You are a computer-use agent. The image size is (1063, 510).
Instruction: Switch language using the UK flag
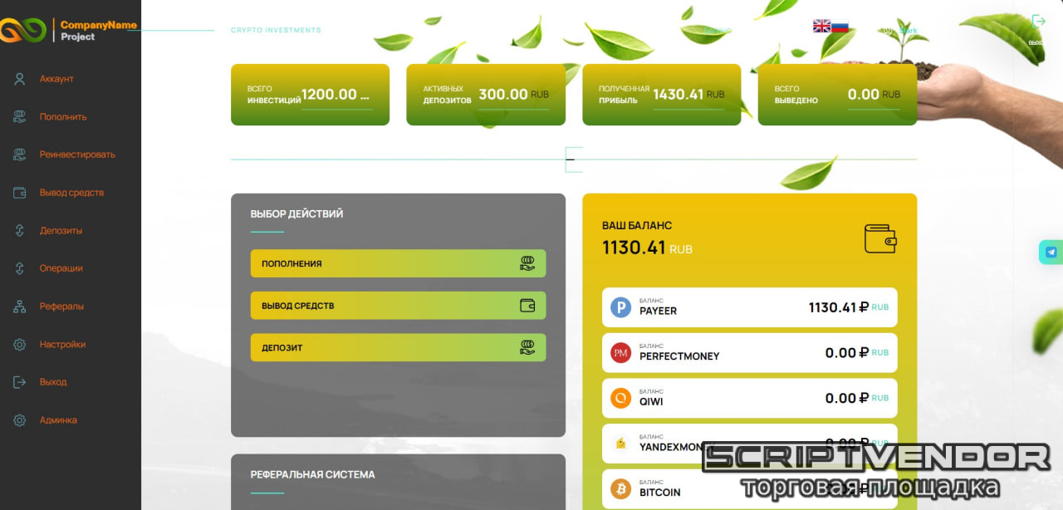821,26
